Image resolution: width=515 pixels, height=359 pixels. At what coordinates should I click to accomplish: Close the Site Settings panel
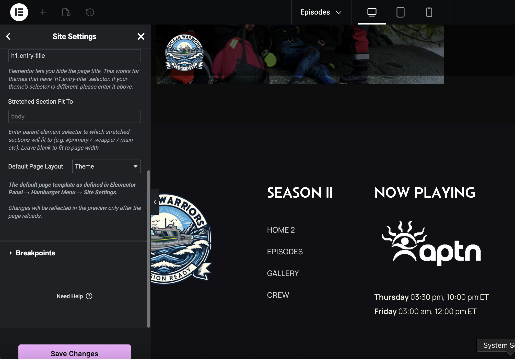tap(141, 37)
